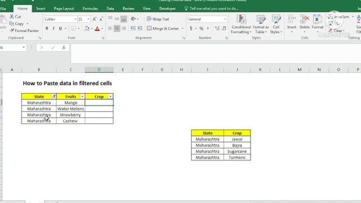Click the bottom align icon

tap(124, 19)
